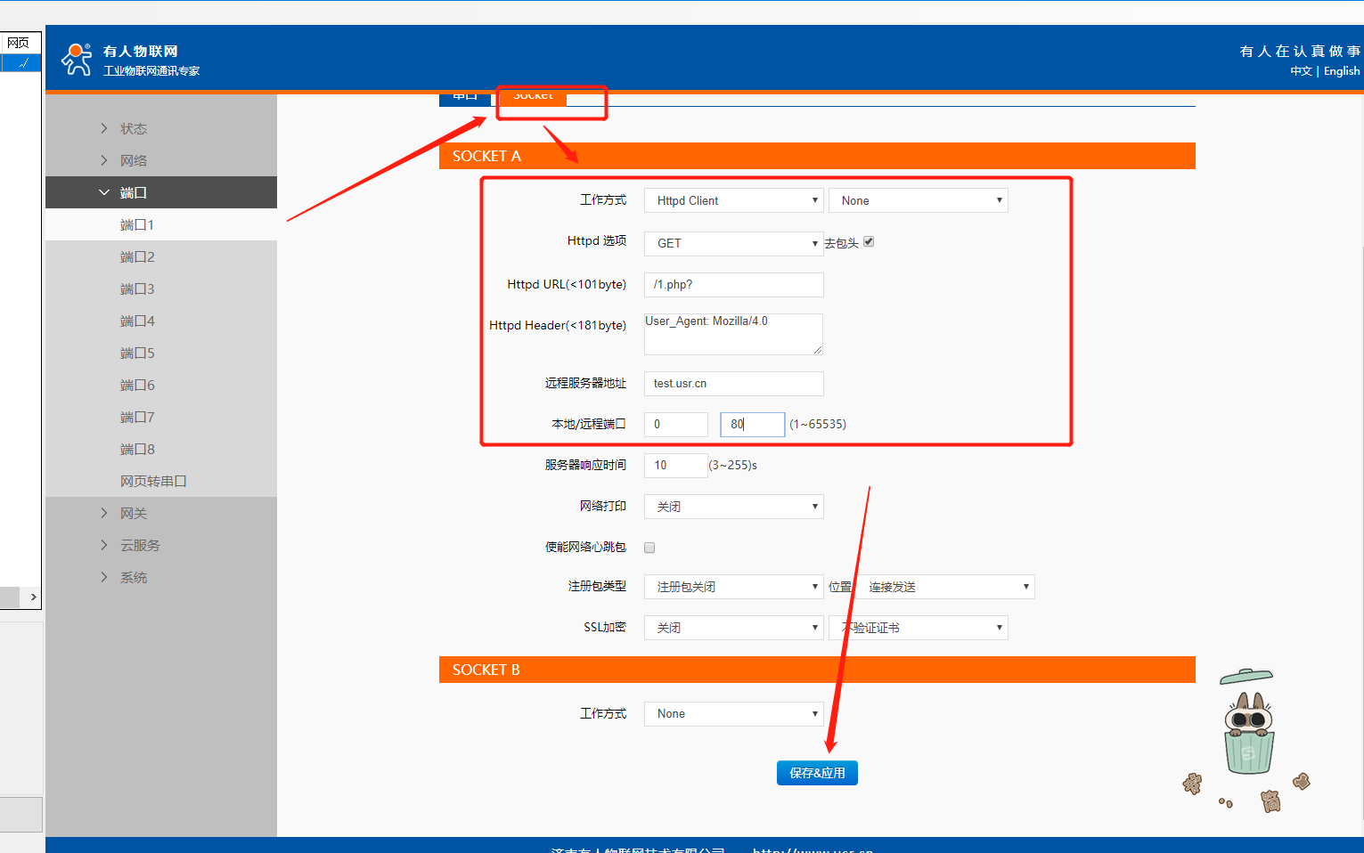Image resolution: width=1364 pixels, height=853 pixels.
Task: Switch language to English
Action: point(1342,71)
